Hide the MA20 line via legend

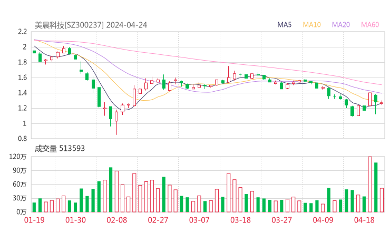[340, 25]
